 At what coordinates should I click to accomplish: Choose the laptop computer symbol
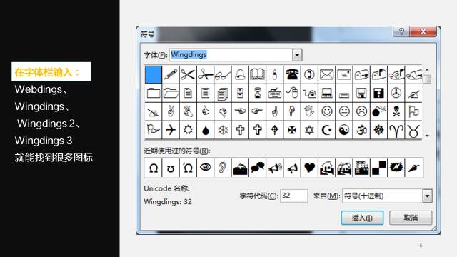coord(327,94)
